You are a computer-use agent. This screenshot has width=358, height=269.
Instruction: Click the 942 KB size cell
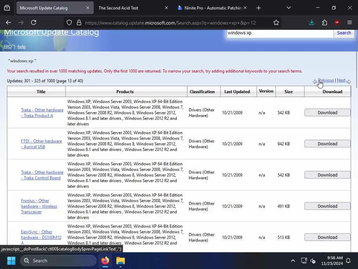(284, 144)
